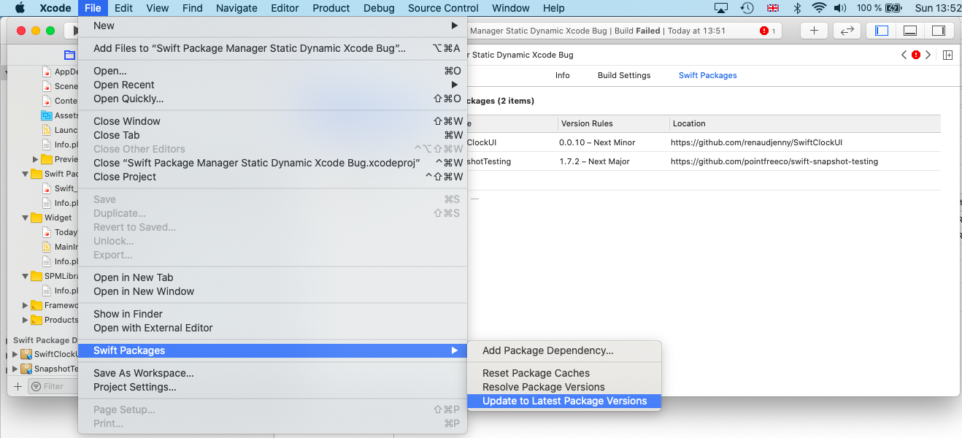Select the 0.0.10 – Next Minor version rule
This screenshot has height=438, width=962.
597,142
